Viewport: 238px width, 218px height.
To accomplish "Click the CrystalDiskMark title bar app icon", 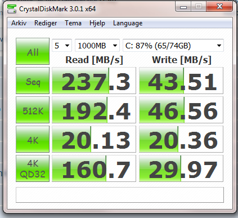I will 12,9.
